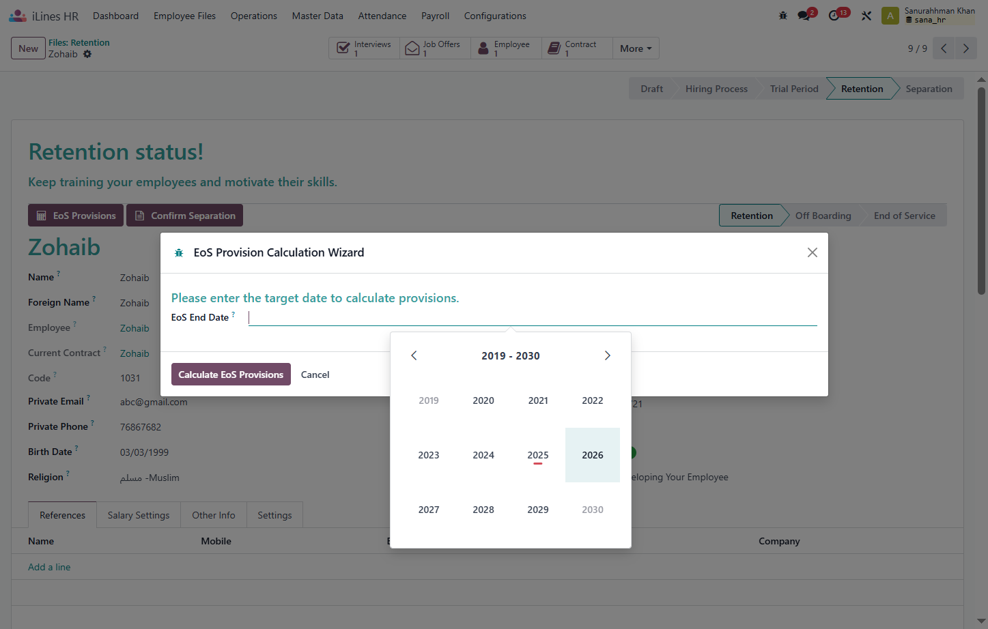The height and width of the screenshot is (629, 988).
Task: Open the tools wrench icon in navbar
Action: point(866,16)
